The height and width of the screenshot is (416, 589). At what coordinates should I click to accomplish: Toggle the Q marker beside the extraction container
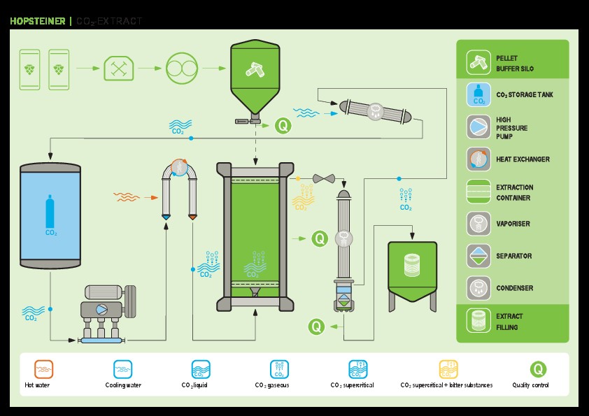tap(320, 240)
